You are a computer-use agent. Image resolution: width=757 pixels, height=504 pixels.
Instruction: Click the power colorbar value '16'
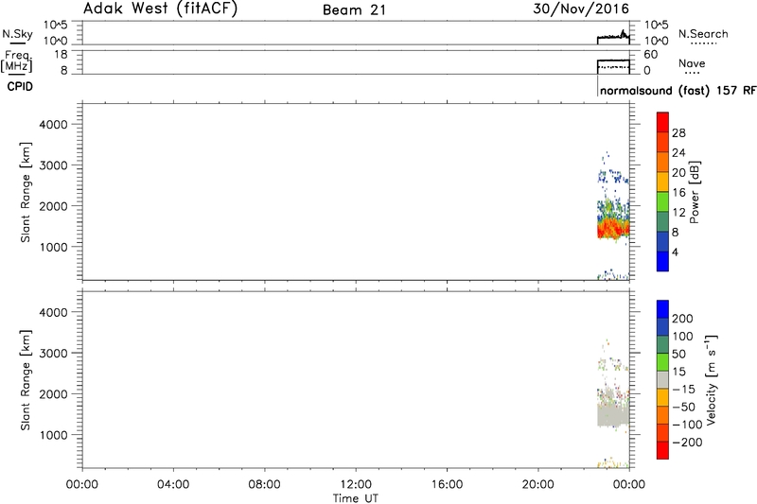point(678,193)
